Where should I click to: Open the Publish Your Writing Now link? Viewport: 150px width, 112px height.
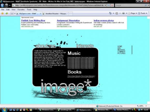click(33, 21)
